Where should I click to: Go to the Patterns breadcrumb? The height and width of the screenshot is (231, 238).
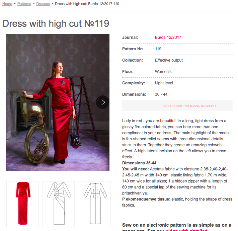[x=24, y=4]
